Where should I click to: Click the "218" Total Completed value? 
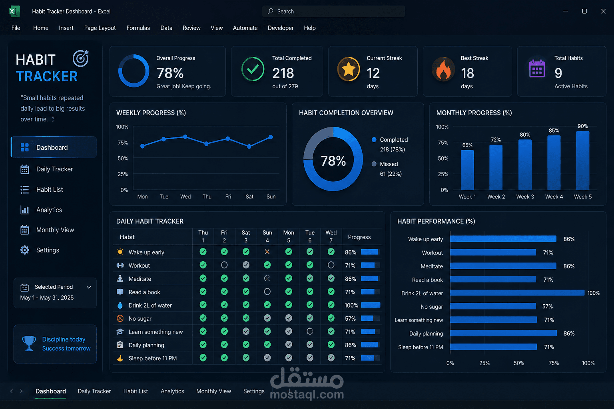click(x=283, y=73)
